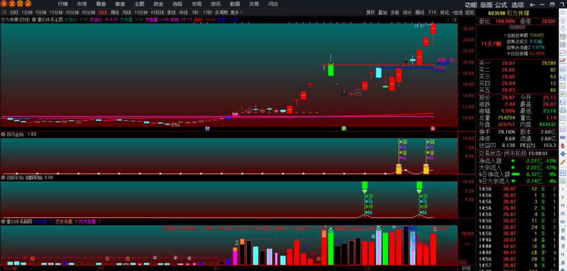Collapse the 回踩彩钻 indicator panel
The height and width of the screenshot is (271, 567).
(3, 178)
